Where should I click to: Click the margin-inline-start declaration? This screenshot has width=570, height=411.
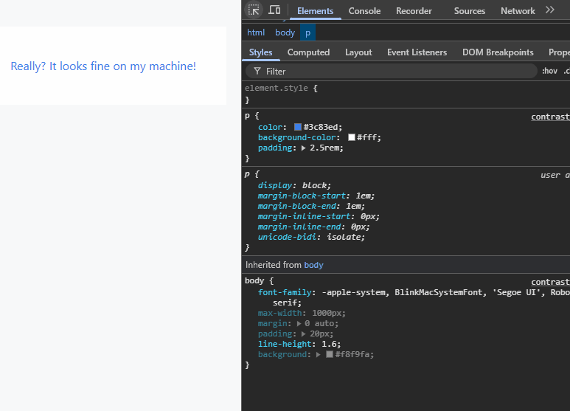tap(319, 216)
